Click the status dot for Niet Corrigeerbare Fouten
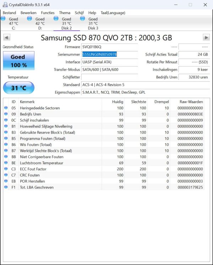Screen dimensions: 213x265 tap(6, 156)
